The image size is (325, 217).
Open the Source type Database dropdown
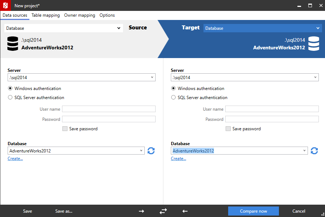tap(63, 28)
